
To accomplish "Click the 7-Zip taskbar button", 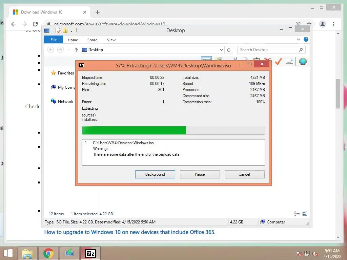I will (x=90, y=253).
